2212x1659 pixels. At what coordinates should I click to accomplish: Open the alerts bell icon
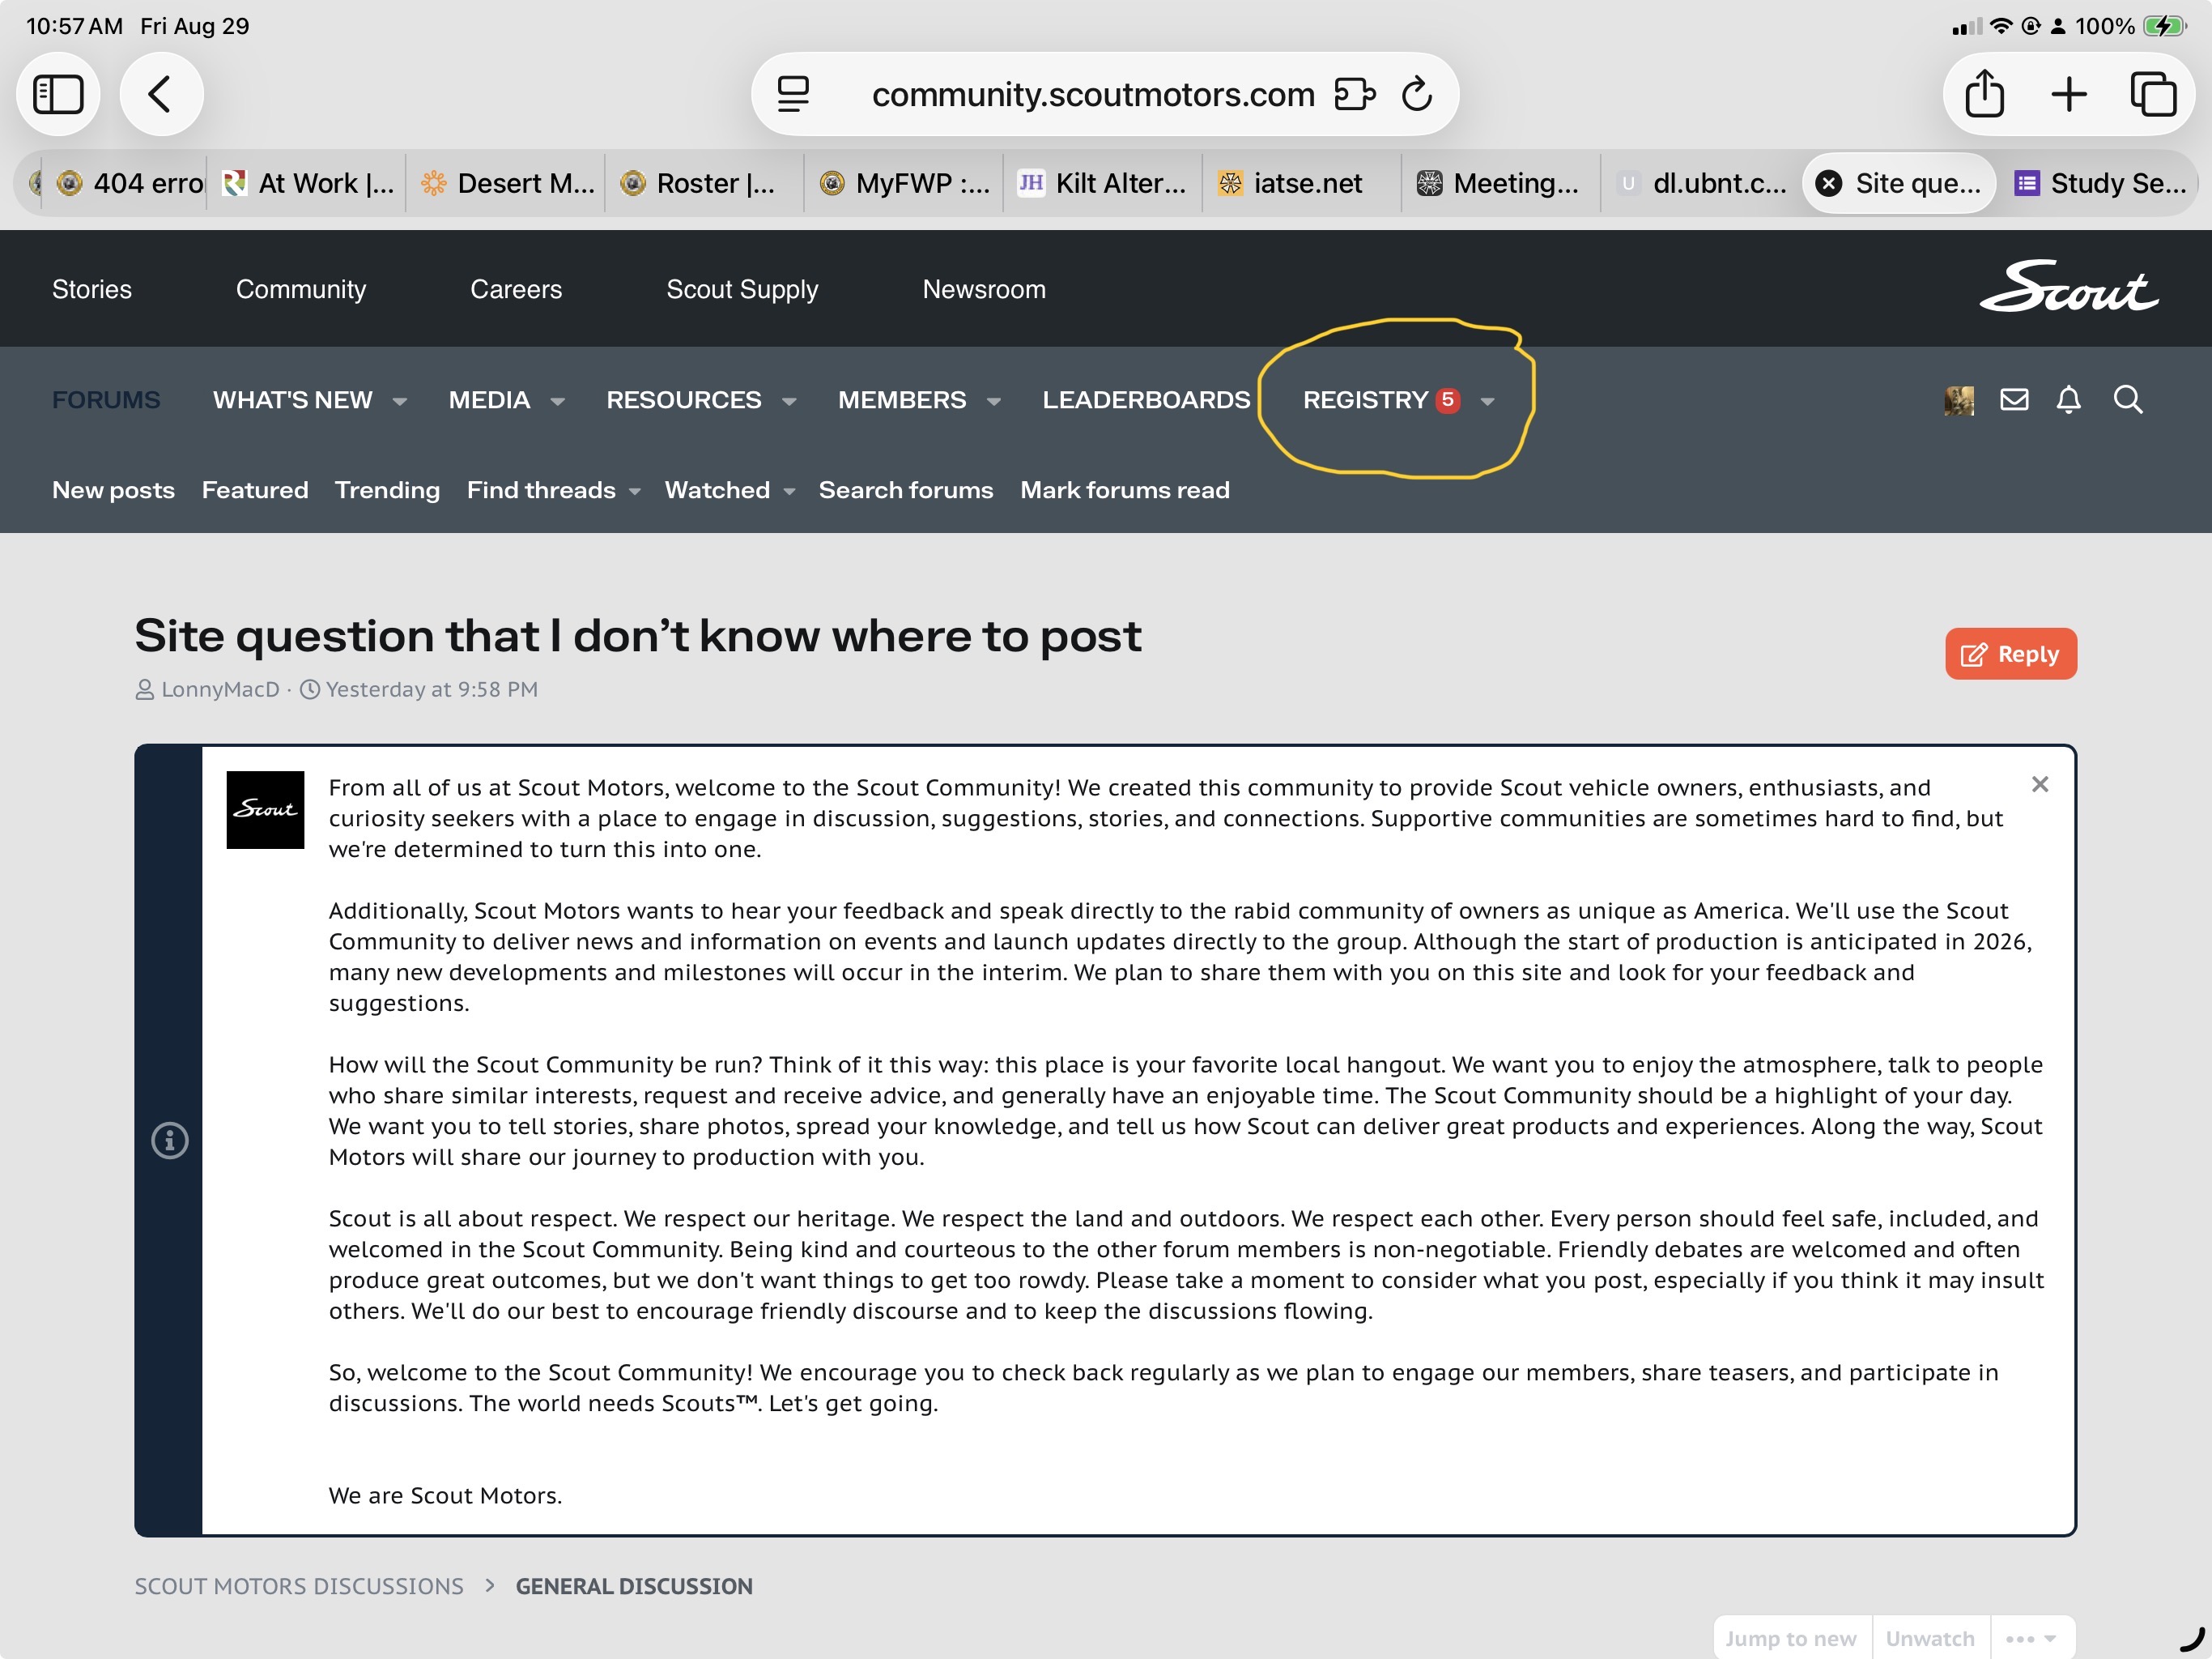(2069, 400)
